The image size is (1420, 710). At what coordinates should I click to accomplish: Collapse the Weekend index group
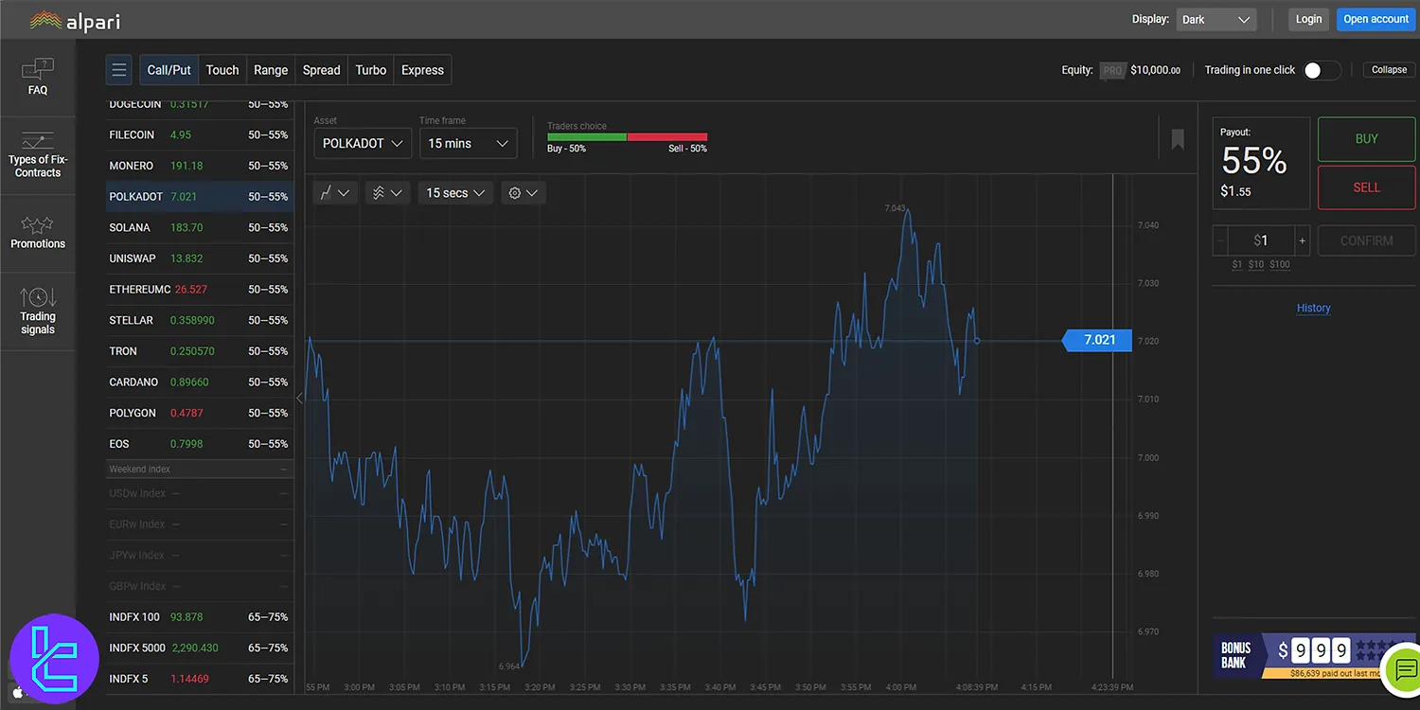pyautogui.click(x=199, y=470)
